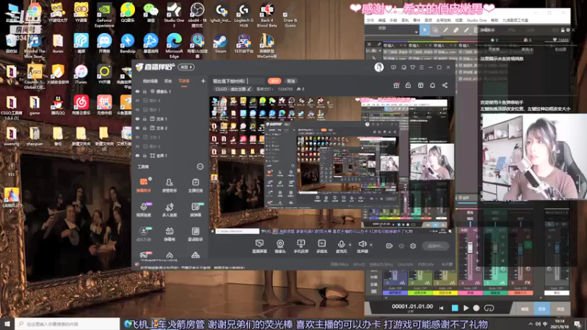Open the 弹幕秀 danmaku show tool
This screenshot has height=330, width=587.
[169, 234]
